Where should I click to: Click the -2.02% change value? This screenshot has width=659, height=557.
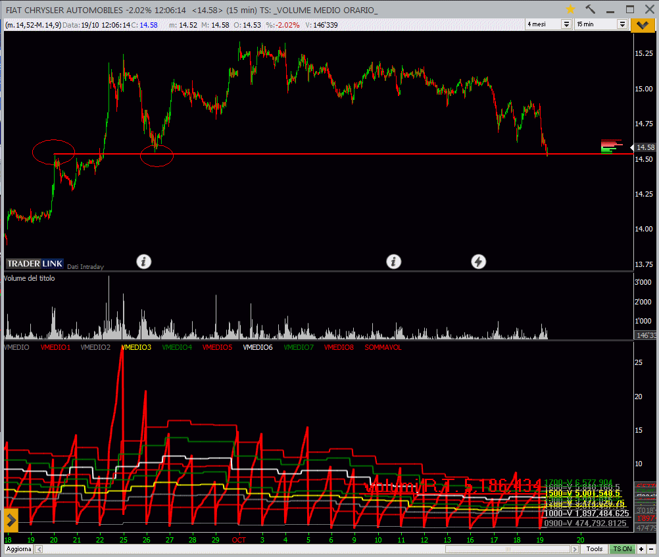click(288, 25)
